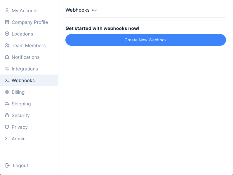
Task: Click the Locations map pin icon
Action: pos(7,34)
